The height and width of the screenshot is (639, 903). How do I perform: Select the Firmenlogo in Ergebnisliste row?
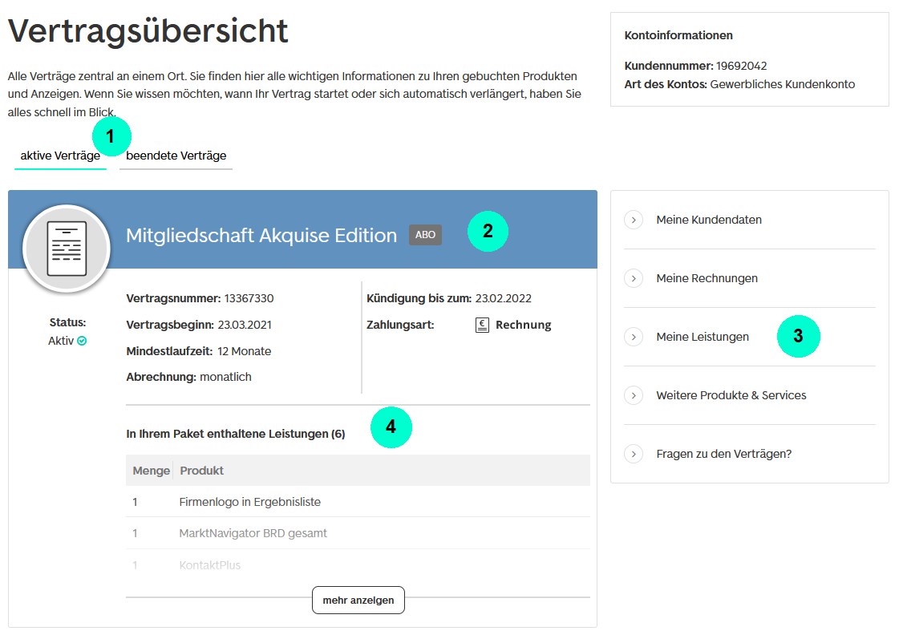point(250,502)
